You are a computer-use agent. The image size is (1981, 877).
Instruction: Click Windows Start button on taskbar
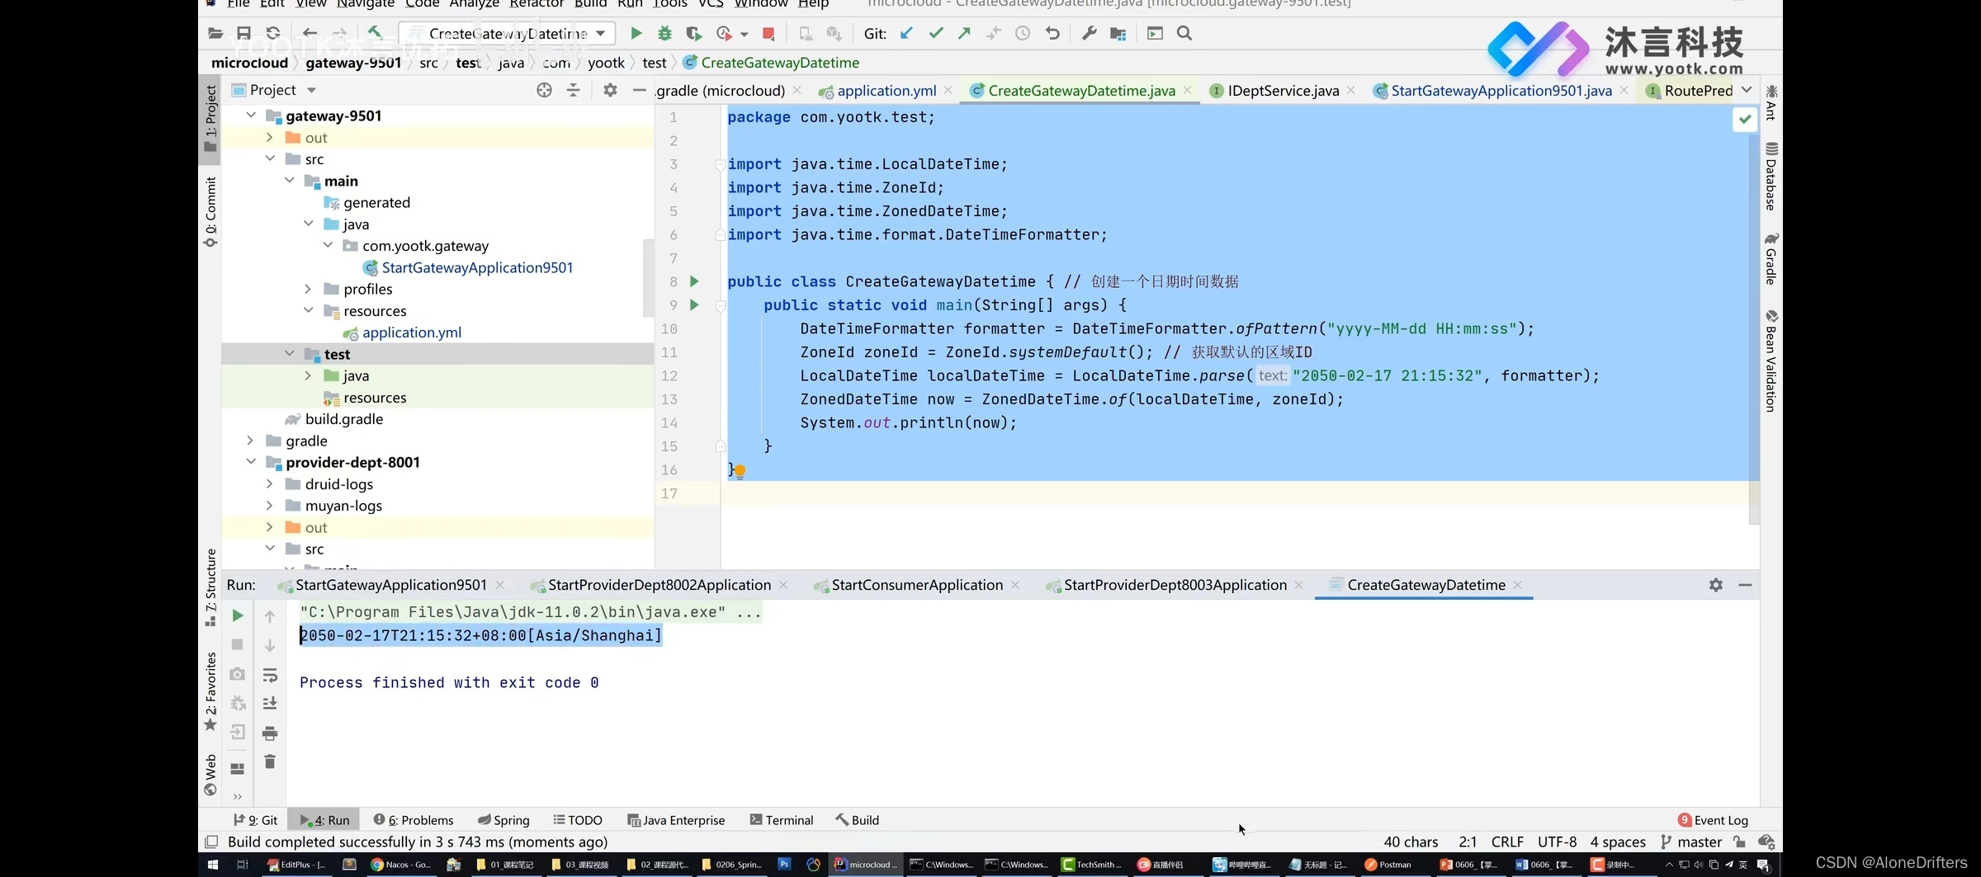pos(213,865)
